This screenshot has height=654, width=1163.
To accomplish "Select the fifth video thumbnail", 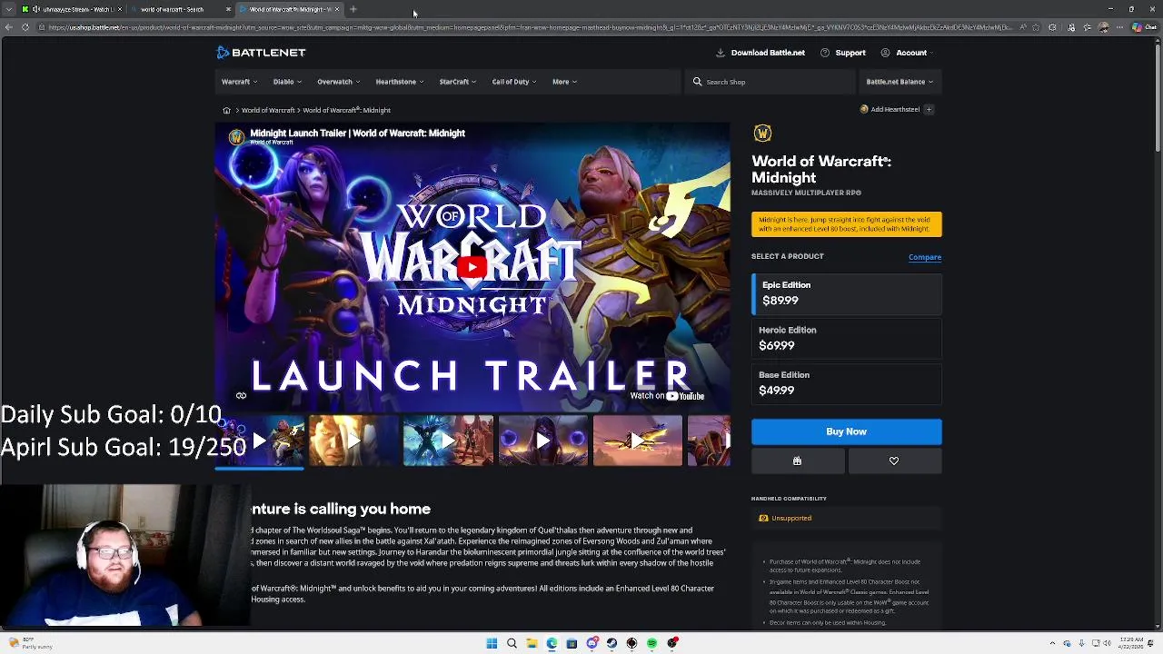I will [x=637, y=441].
